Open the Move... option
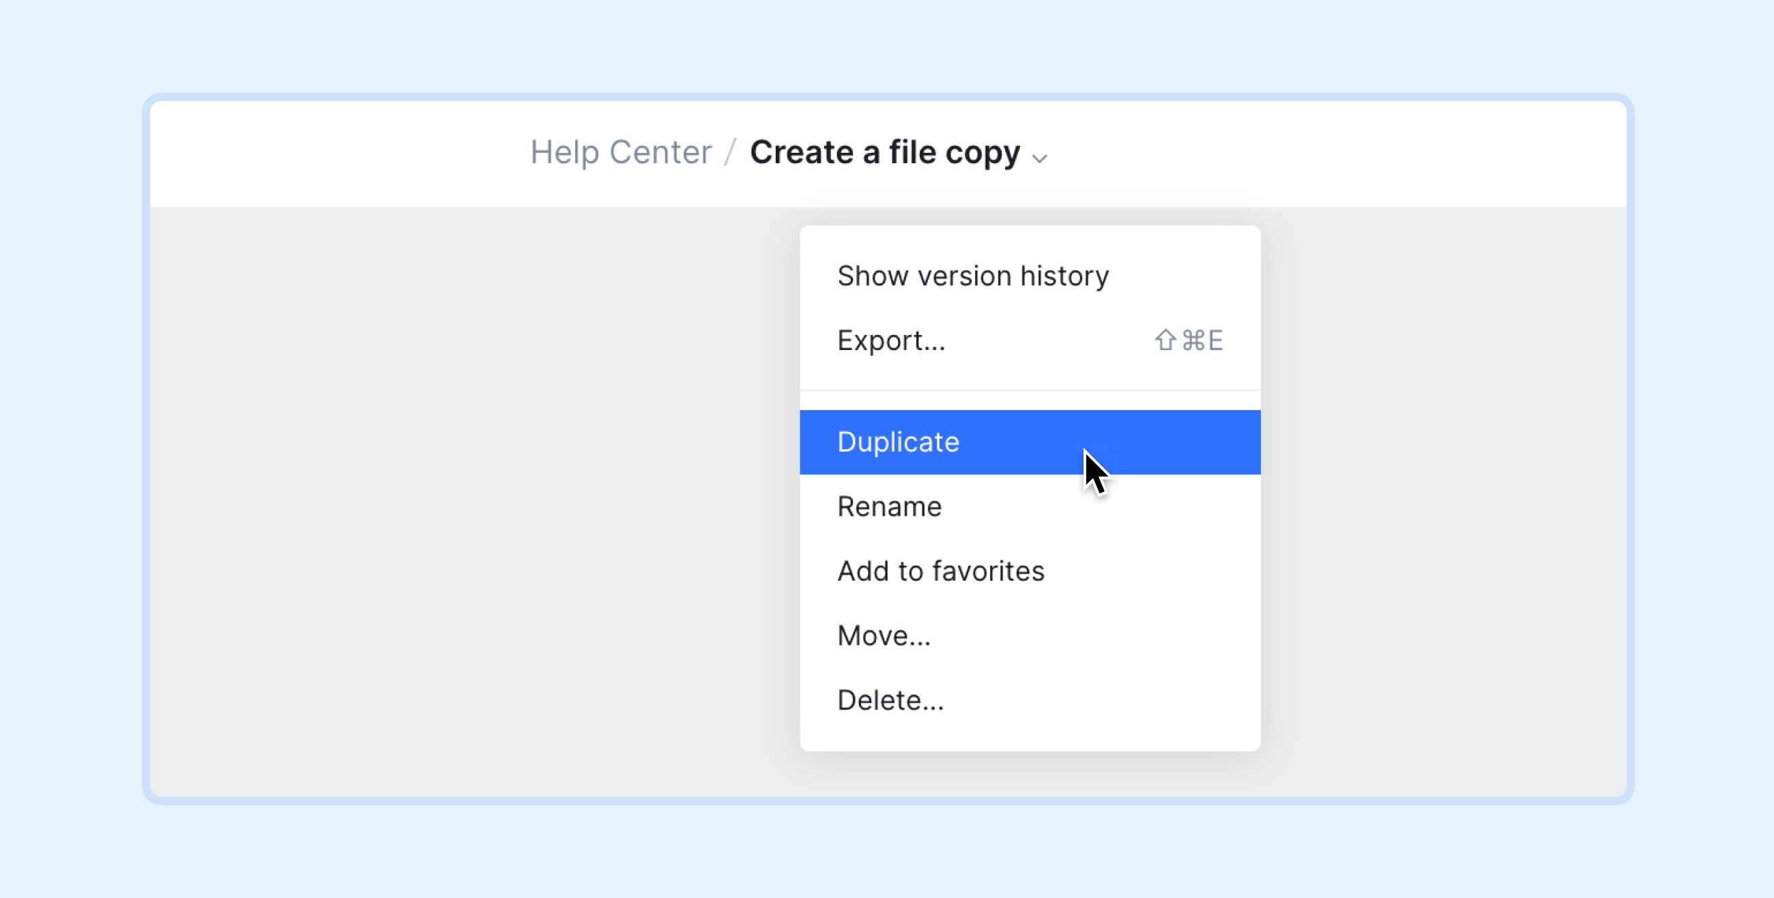Viewport: 1774px width, 898px height. [1030, 635]
